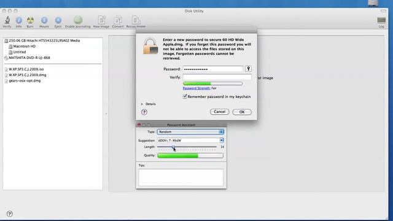Click the Cancel button
393x221 pixels.
click(220, 112)
